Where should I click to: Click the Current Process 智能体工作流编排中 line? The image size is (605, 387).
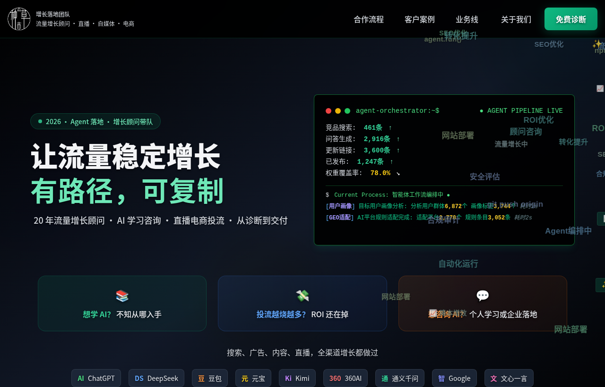[388, 195]
